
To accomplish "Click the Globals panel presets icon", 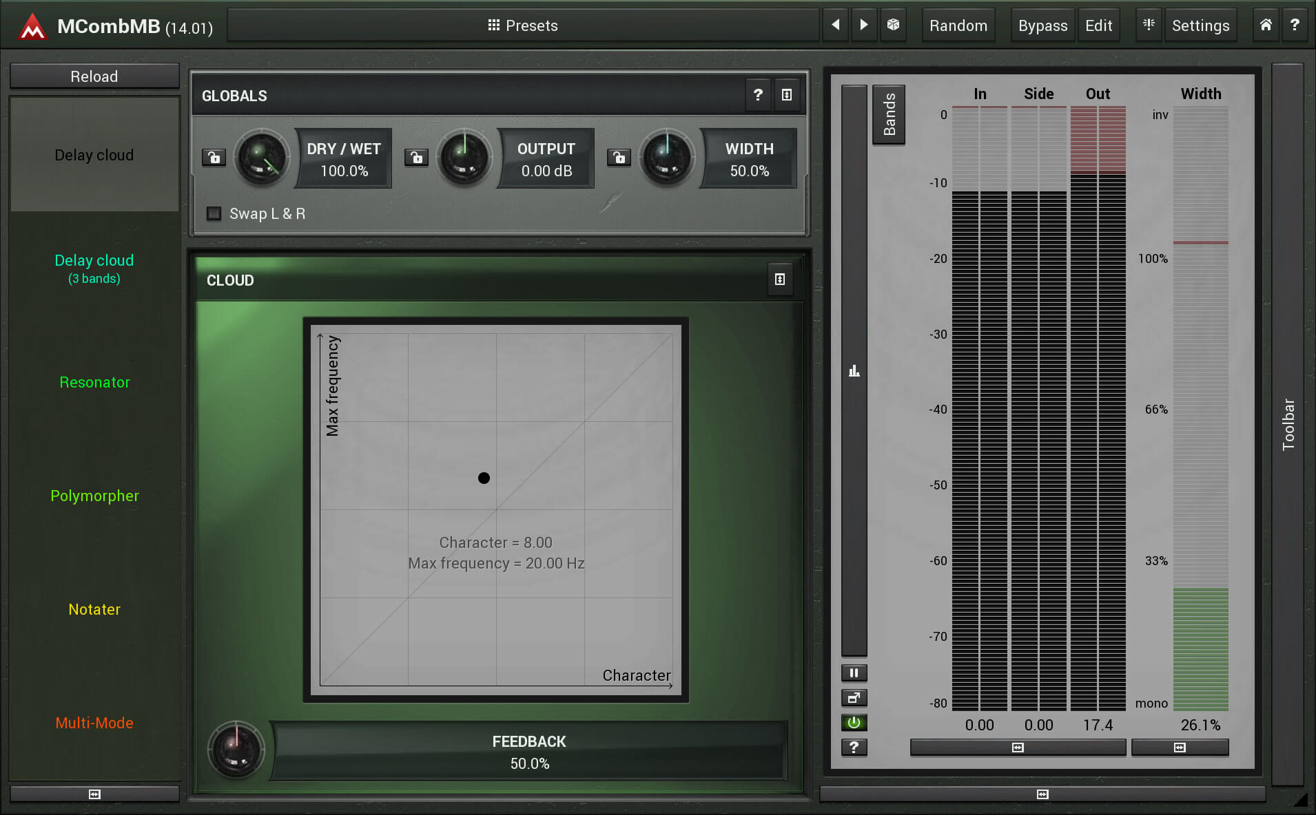I will tap(787, 95).
